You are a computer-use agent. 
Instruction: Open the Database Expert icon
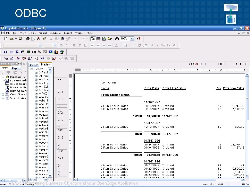click(6, 59)
